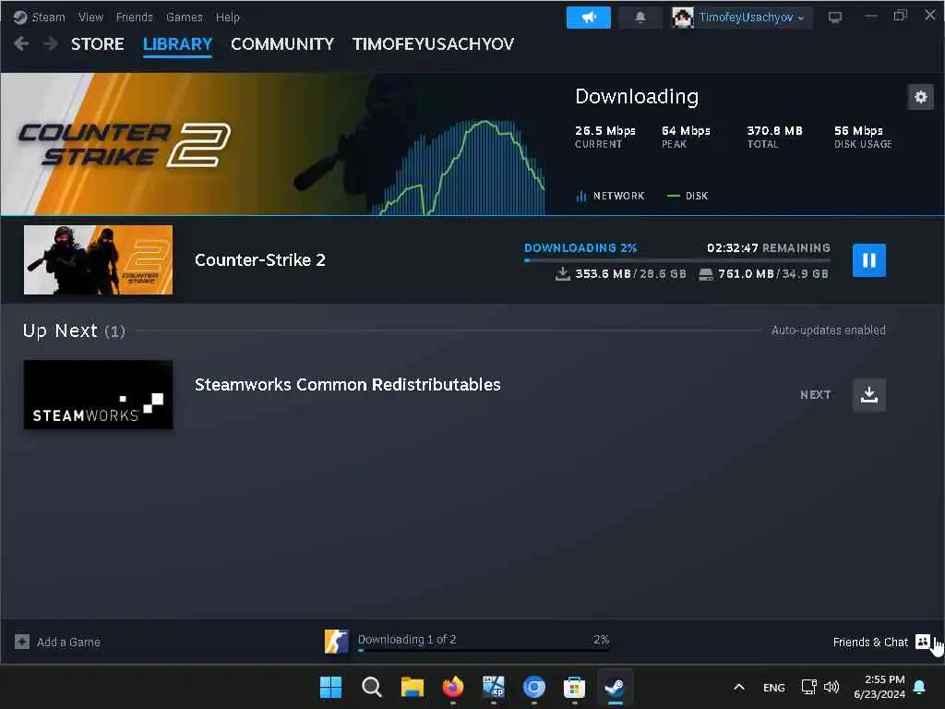The width and height of the screenshot is (945, 709).
Task: Open the Help menu
Action: pos(227,17)
